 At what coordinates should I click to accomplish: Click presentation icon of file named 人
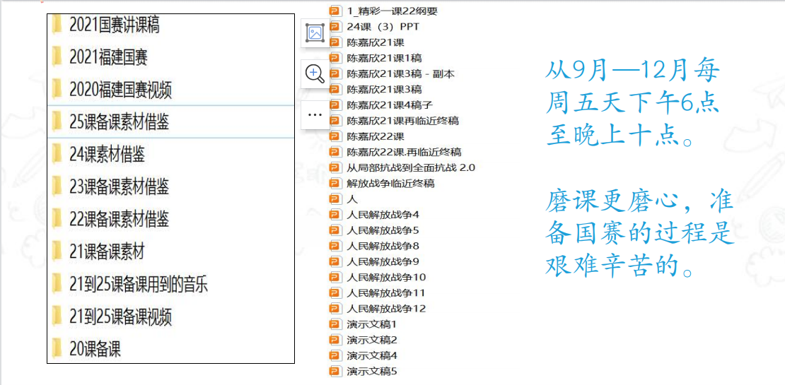pos(335,199)
